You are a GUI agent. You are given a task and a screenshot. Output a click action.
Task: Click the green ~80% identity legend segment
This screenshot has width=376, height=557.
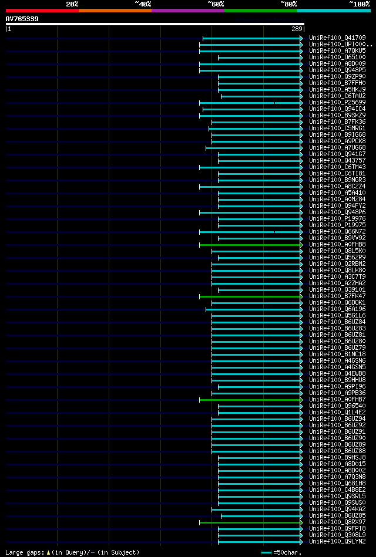261,11
